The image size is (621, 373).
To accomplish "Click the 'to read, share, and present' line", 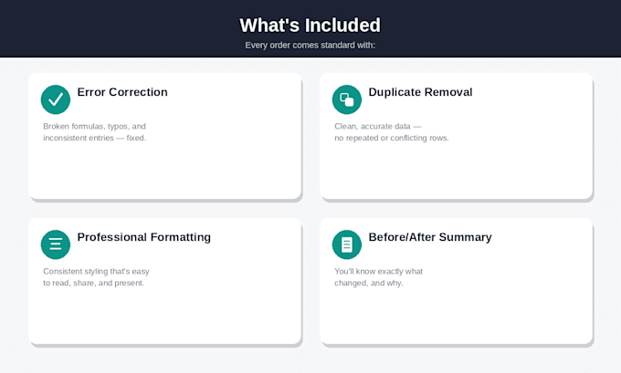I will click(x=94, y=283).
